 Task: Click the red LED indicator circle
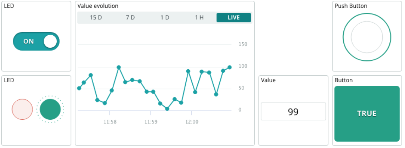click(22, 109)
